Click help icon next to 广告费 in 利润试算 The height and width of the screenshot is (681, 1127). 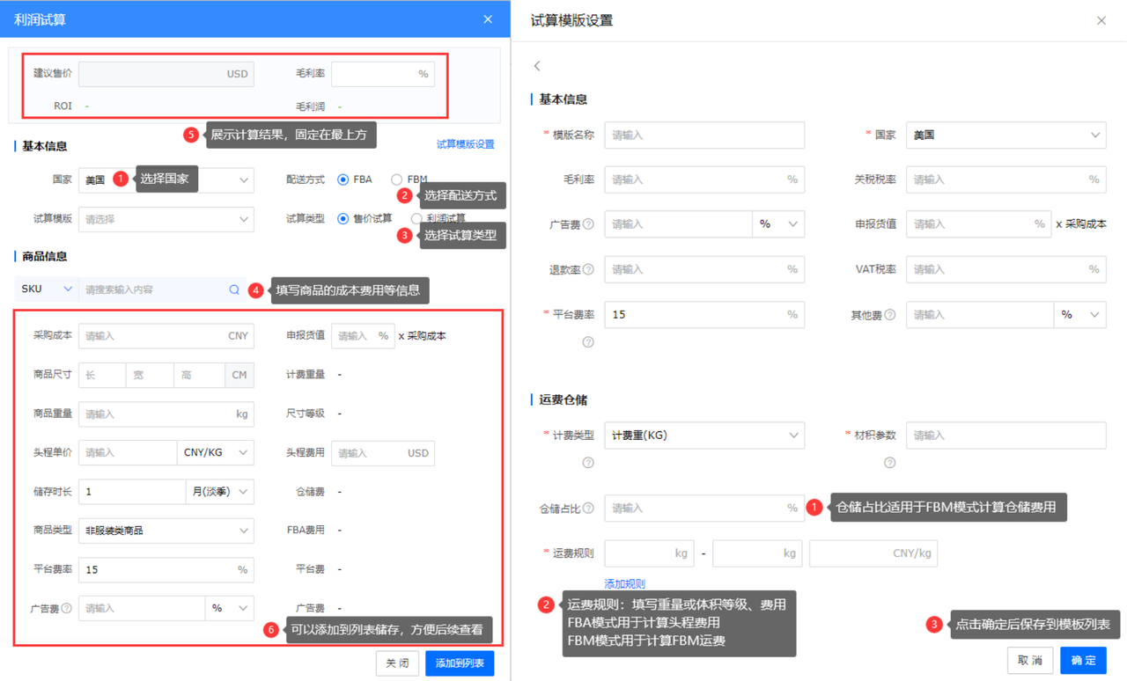coord(66,608)
